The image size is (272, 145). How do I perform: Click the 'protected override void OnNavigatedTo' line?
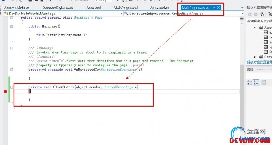coord(85,70)
